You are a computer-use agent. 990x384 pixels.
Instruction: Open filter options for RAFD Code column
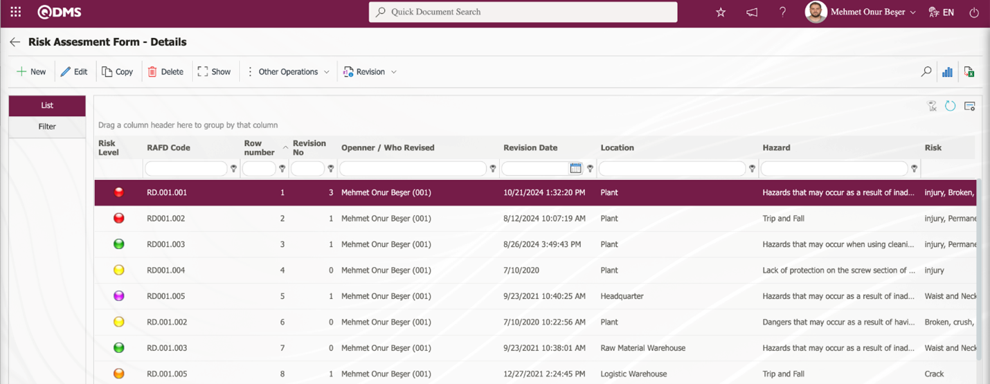[x=233, y=169]
